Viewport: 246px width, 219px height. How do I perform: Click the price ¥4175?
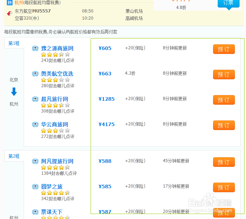click(x=106, y=124)
